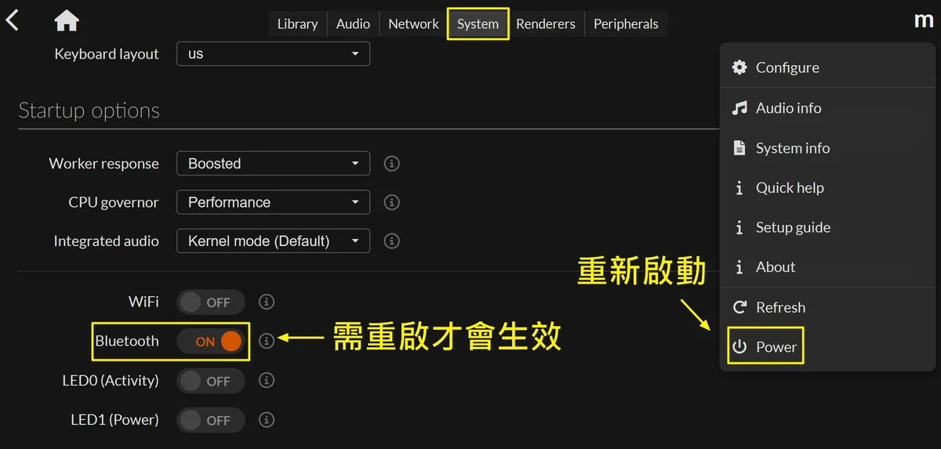The image size is (941, 449).
Task: Turn off the Bluetooth switch
Action: pos(211,341)
